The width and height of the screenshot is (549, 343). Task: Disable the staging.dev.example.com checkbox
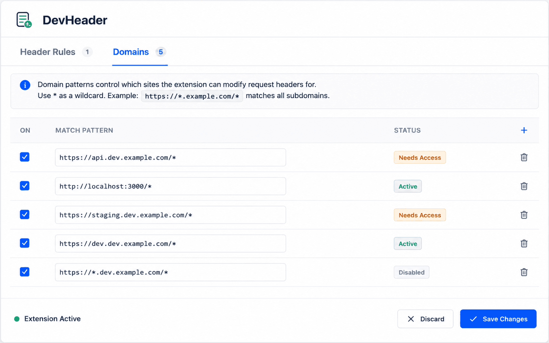coord(25,214)
